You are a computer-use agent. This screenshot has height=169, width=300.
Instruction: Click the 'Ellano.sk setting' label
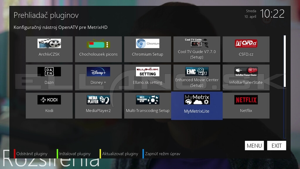click(148, 82)
